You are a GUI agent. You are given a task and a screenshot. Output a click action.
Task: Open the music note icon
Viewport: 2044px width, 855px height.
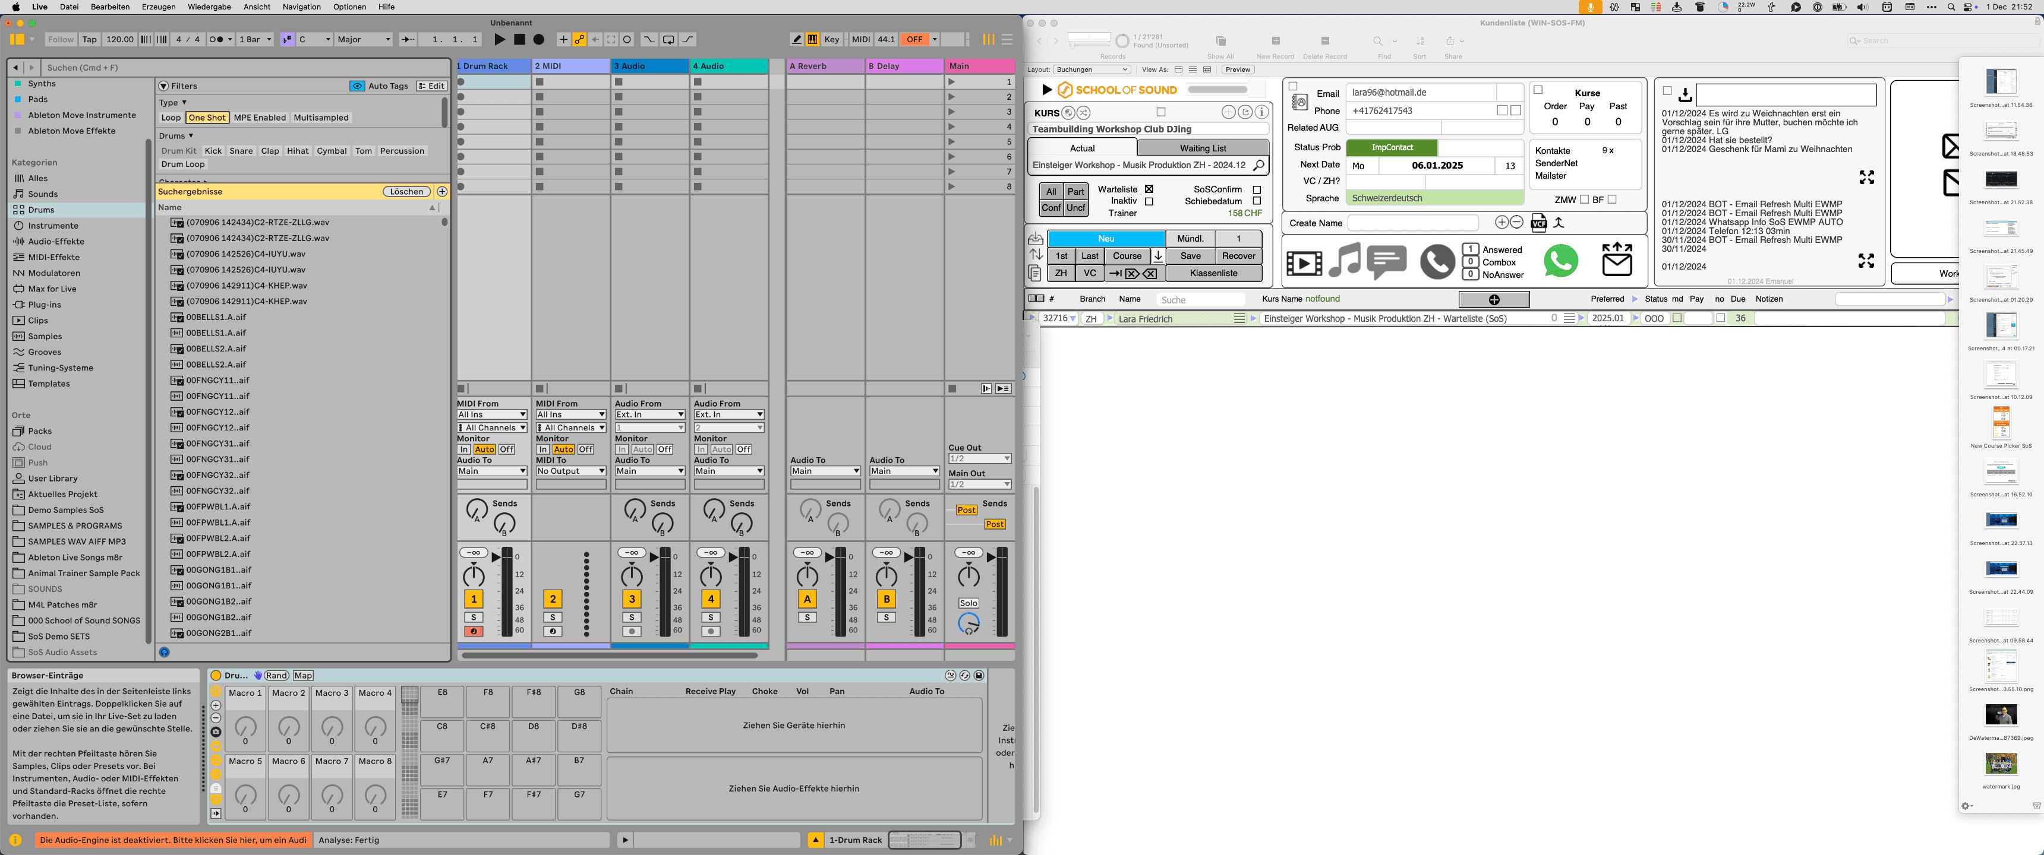[x=1344, y=260]
